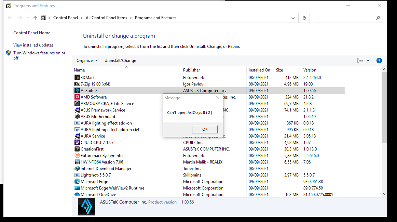Viewport: 397px width, 222px height.
Task: Open View installed updates
Action: (x=33, y=45)
